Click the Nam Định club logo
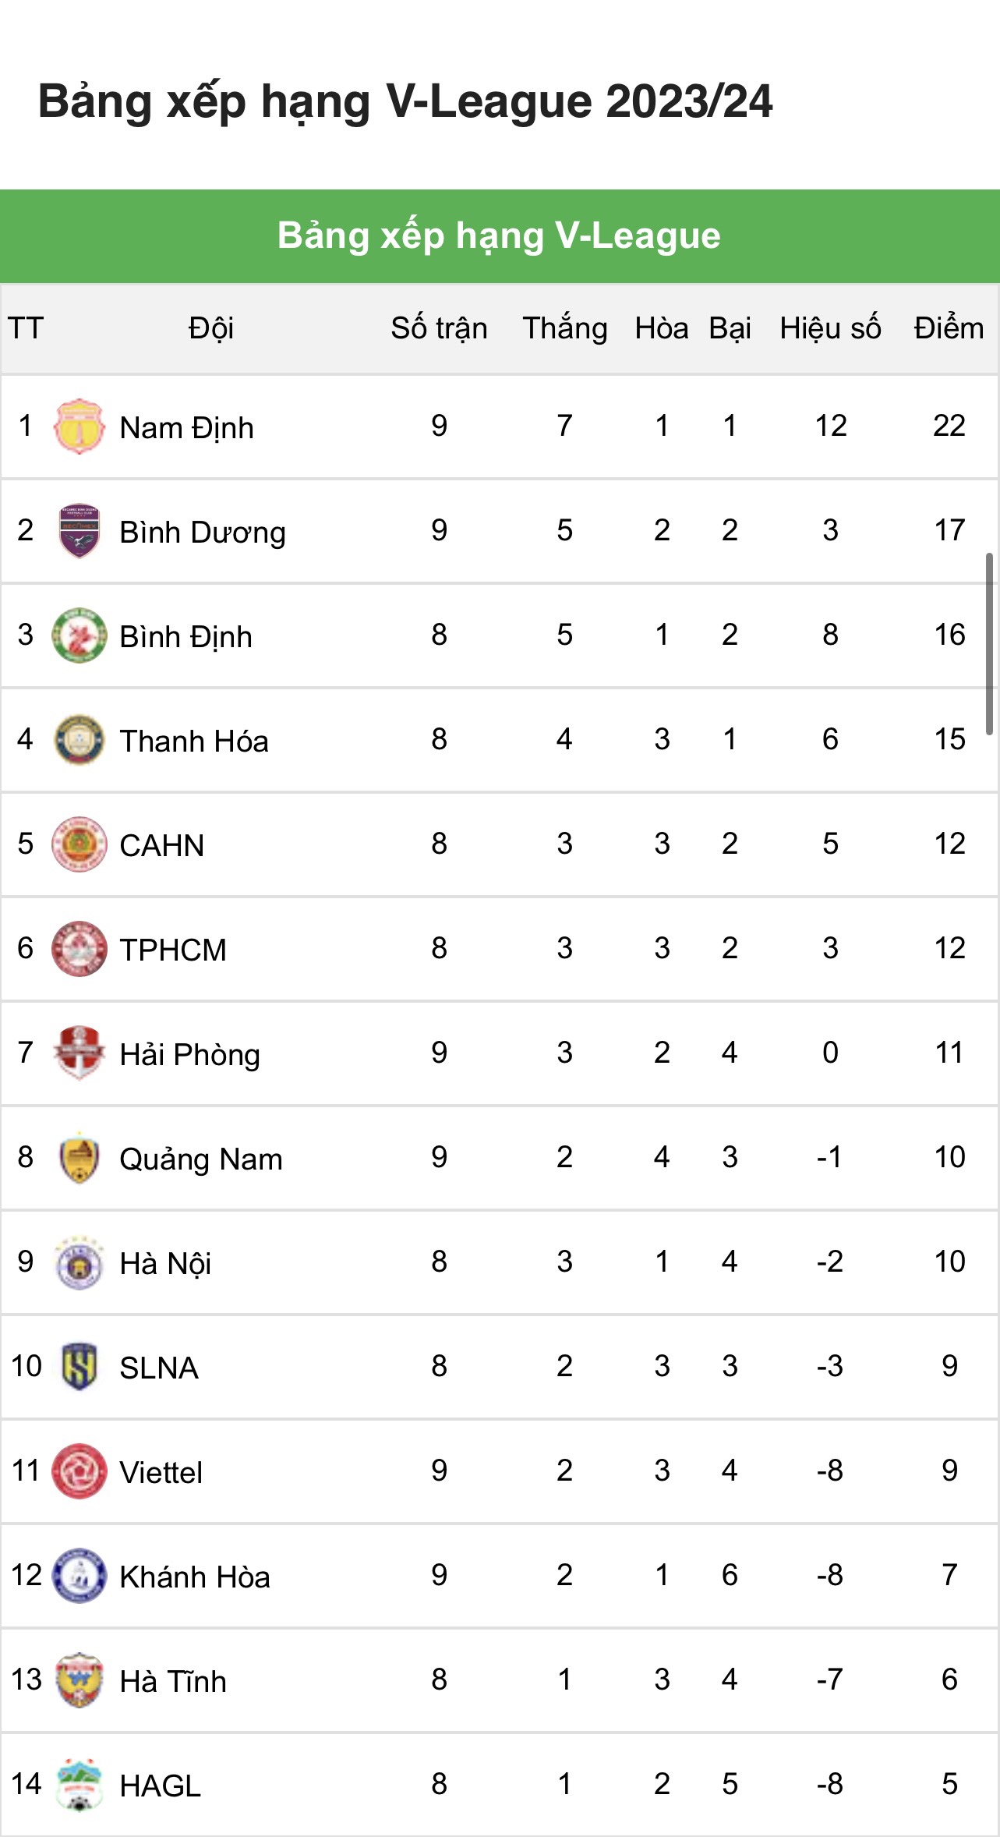 (x=79, y=427)
